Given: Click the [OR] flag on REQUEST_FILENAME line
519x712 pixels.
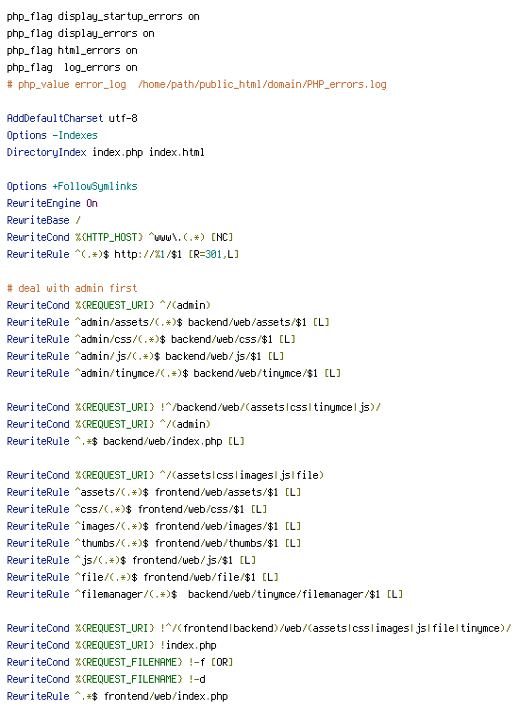Looking at the screenshot, I should point(223,662).
